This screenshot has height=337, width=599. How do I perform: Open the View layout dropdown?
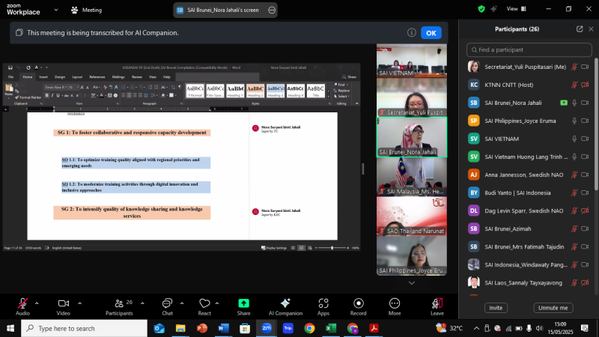click(517, 9)
